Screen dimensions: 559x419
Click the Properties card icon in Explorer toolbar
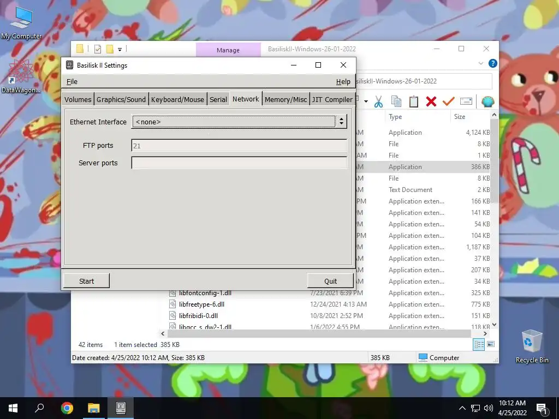pos(466,101)
